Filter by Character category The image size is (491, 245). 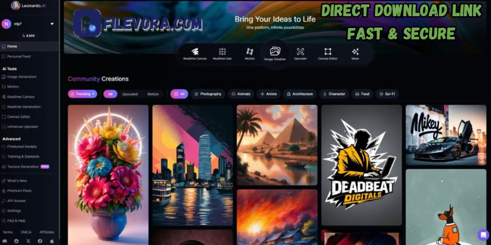[334, 94]
